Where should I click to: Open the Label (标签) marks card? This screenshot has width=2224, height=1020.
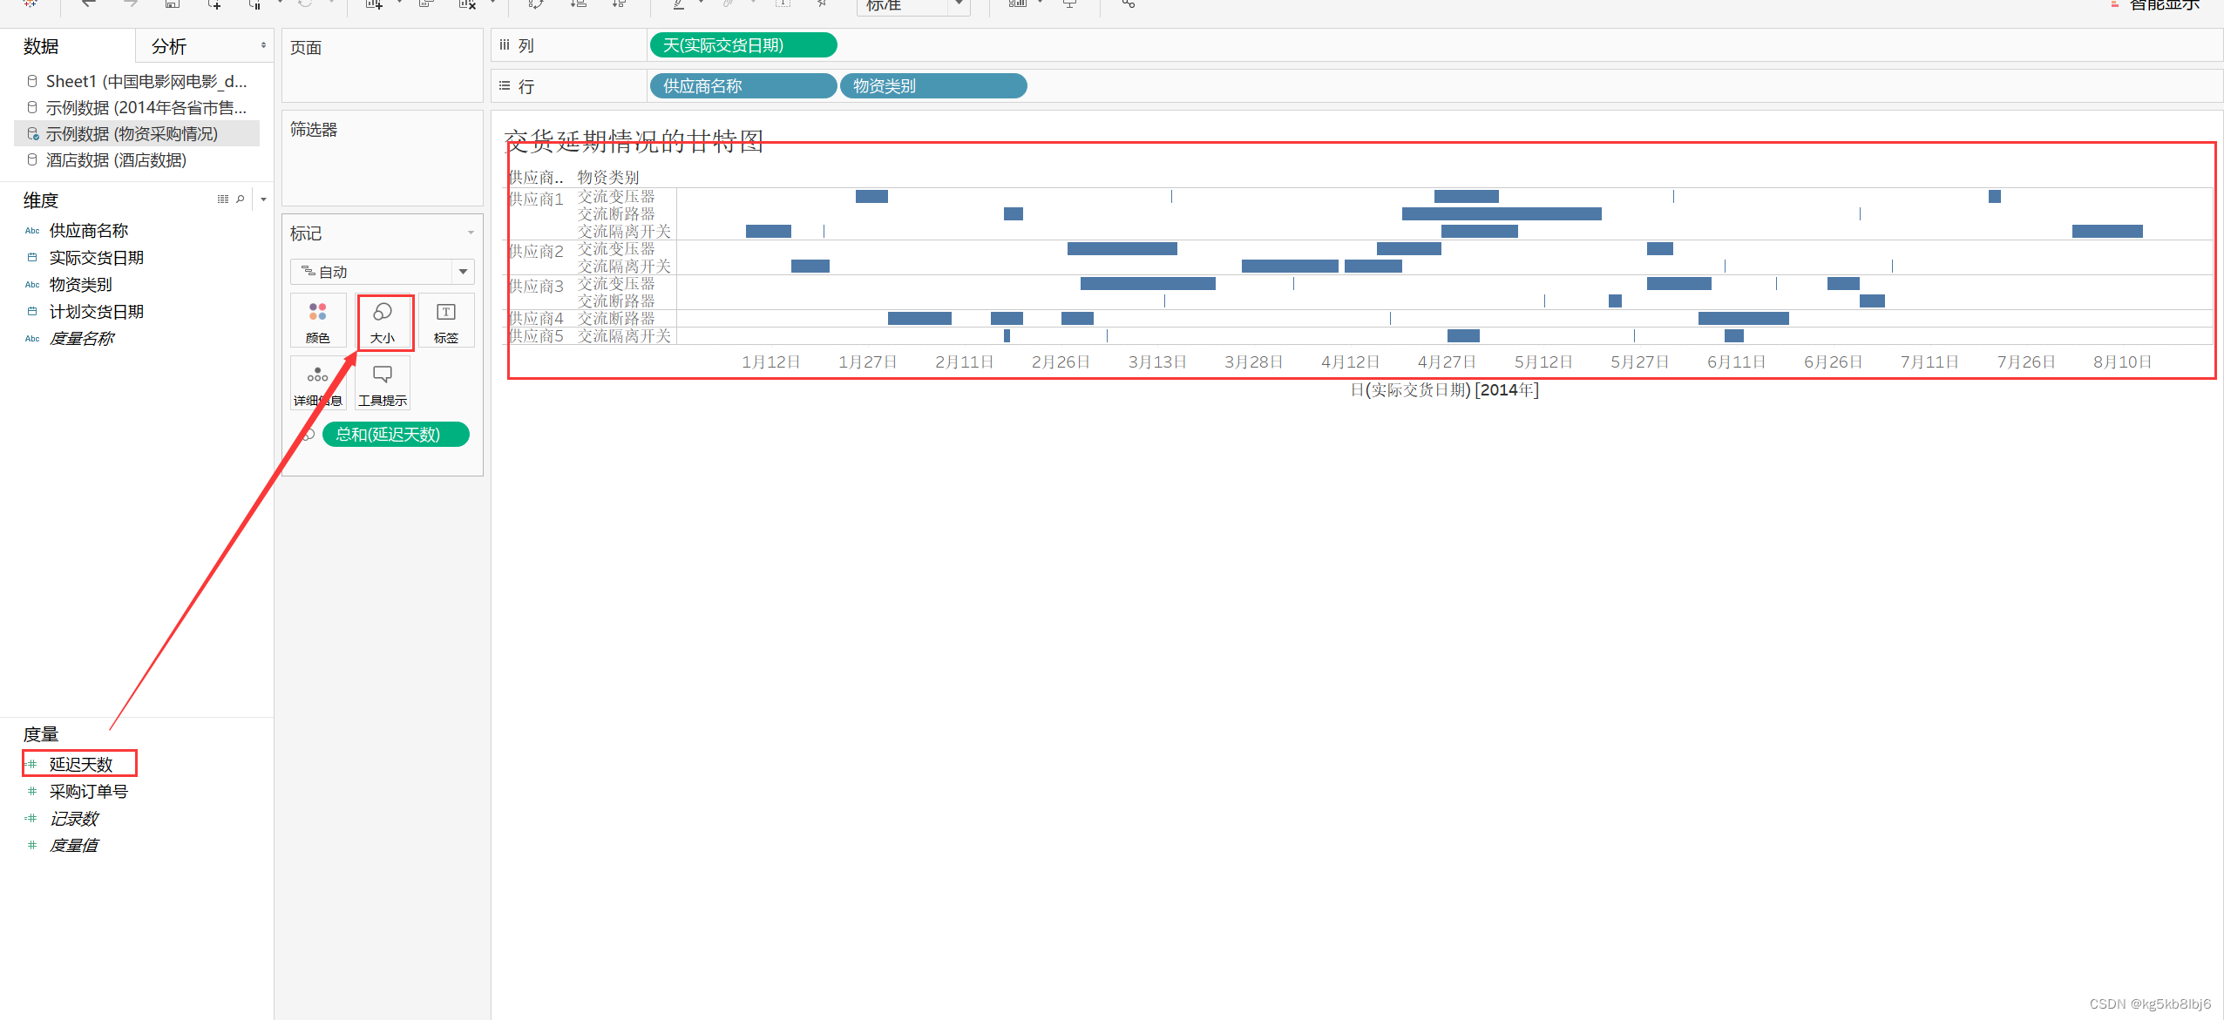446,321
